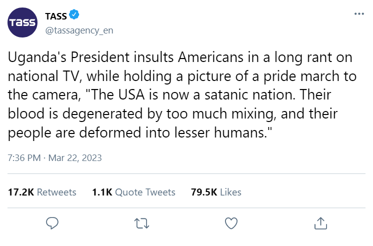This screenshot has height=246, width=373.
Task: Click the 17.2K retweet count number
Action: [x=21, y=192]
